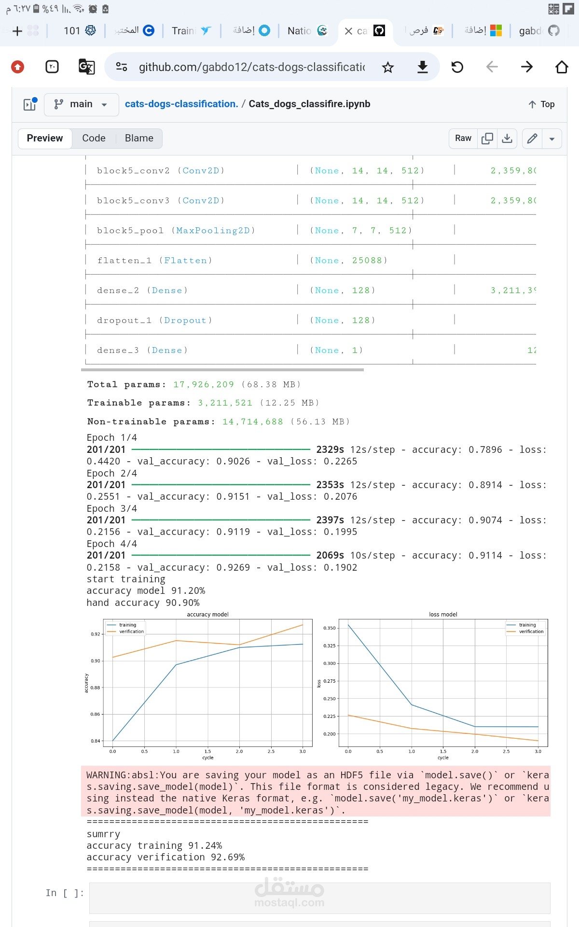Click the red upload notification icon

[x=18, y=67]
